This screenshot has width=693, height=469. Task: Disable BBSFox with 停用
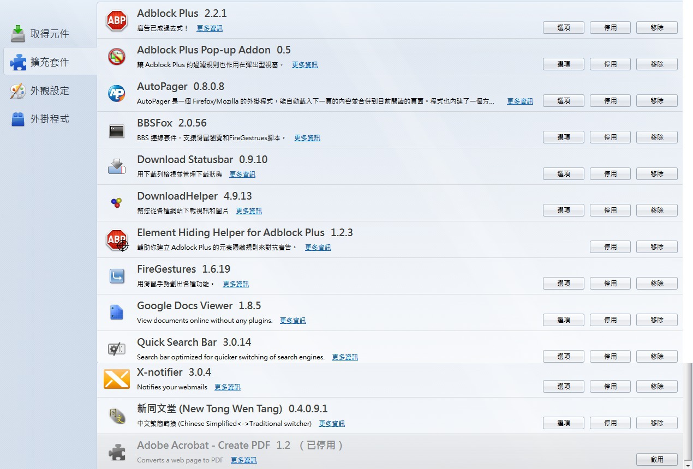pos(610,137)
